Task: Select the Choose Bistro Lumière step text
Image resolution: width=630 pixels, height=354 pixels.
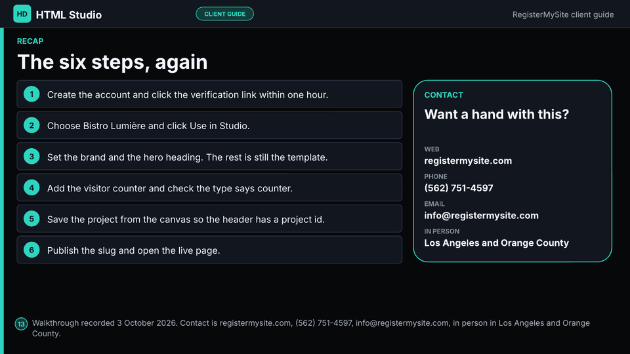Action: point(148,126)
